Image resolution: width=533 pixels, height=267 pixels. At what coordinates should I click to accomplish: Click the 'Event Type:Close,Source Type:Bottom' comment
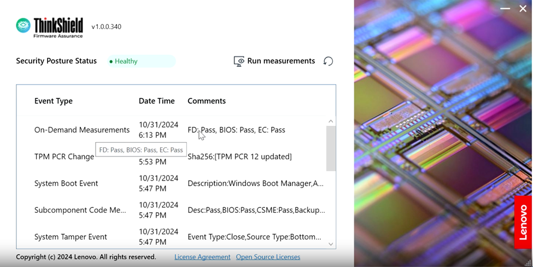tap(254, 237)
